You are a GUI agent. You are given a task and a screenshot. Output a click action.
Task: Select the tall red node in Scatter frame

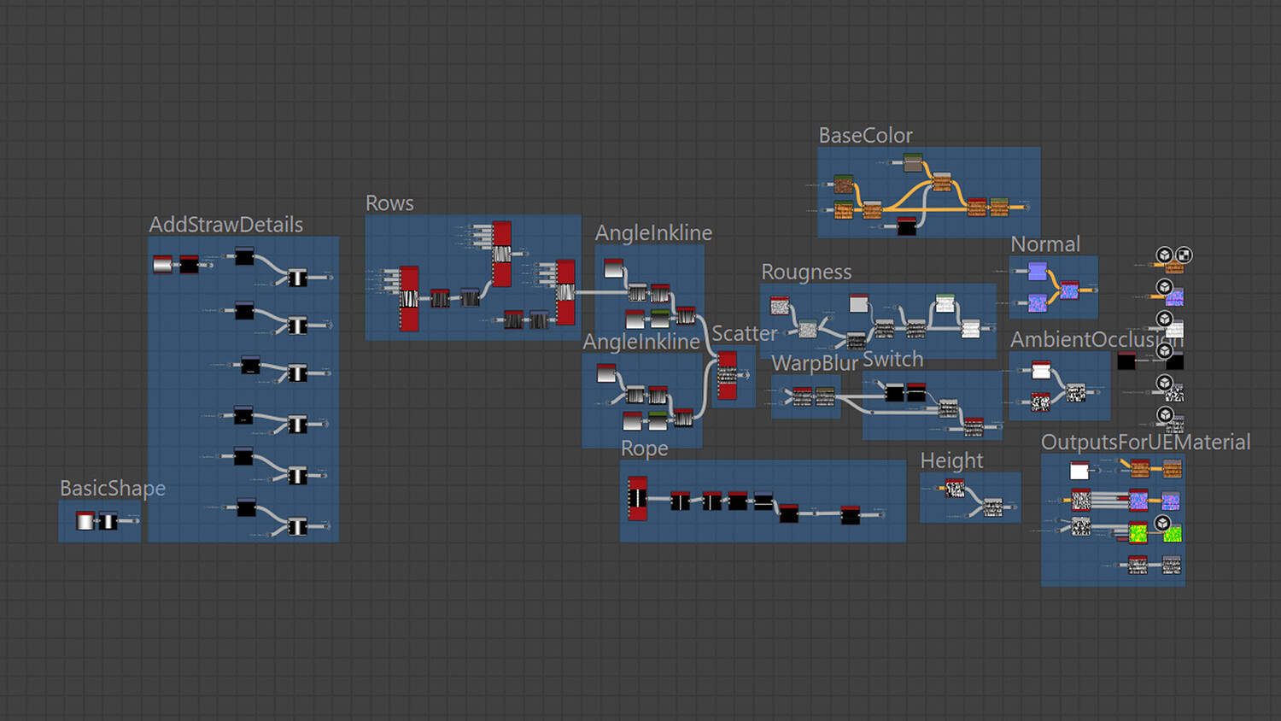(727, 375)
